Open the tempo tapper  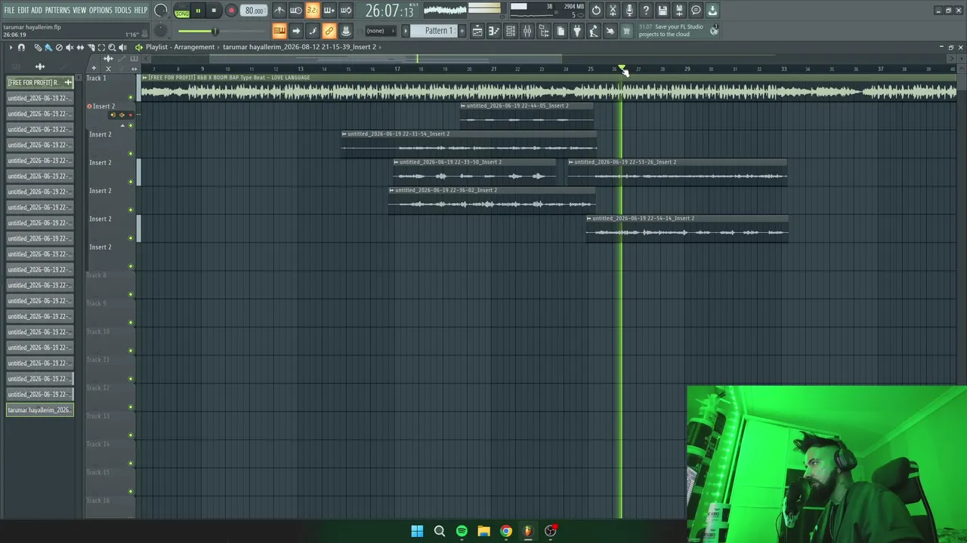[594, 31]
